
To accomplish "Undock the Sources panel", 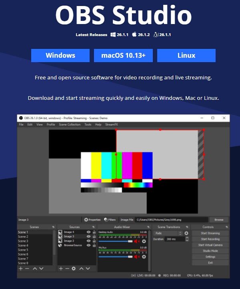I will pos(94,227).
